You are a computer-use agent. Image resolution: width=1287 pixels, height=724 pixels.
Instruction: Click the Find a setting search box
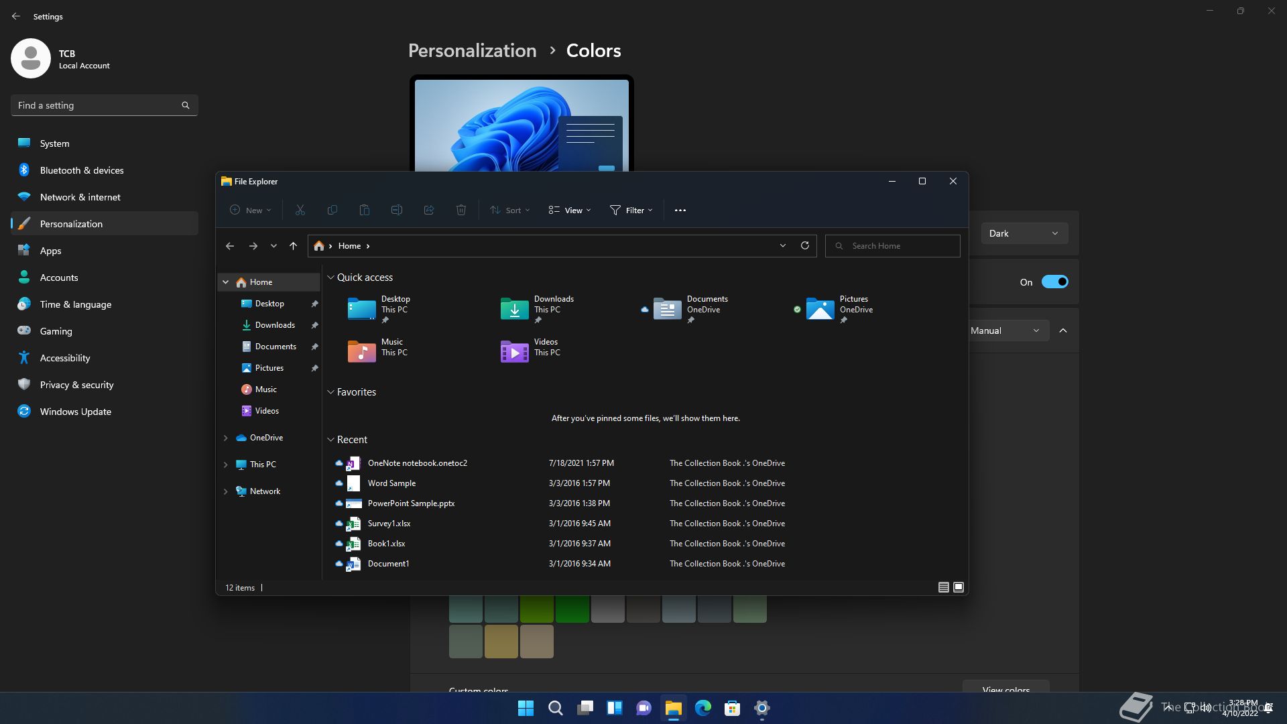click(105, 105)
